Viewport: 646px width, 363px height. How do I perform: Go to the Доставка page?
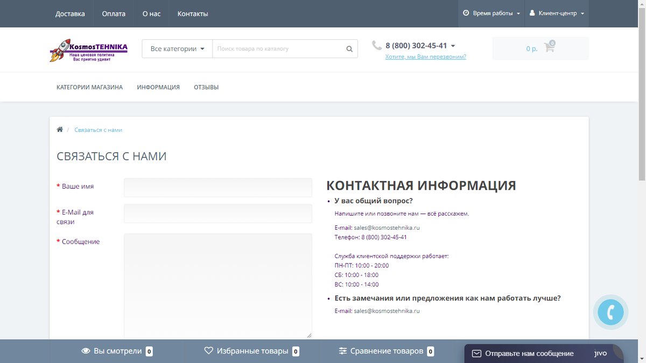[70, 13]
